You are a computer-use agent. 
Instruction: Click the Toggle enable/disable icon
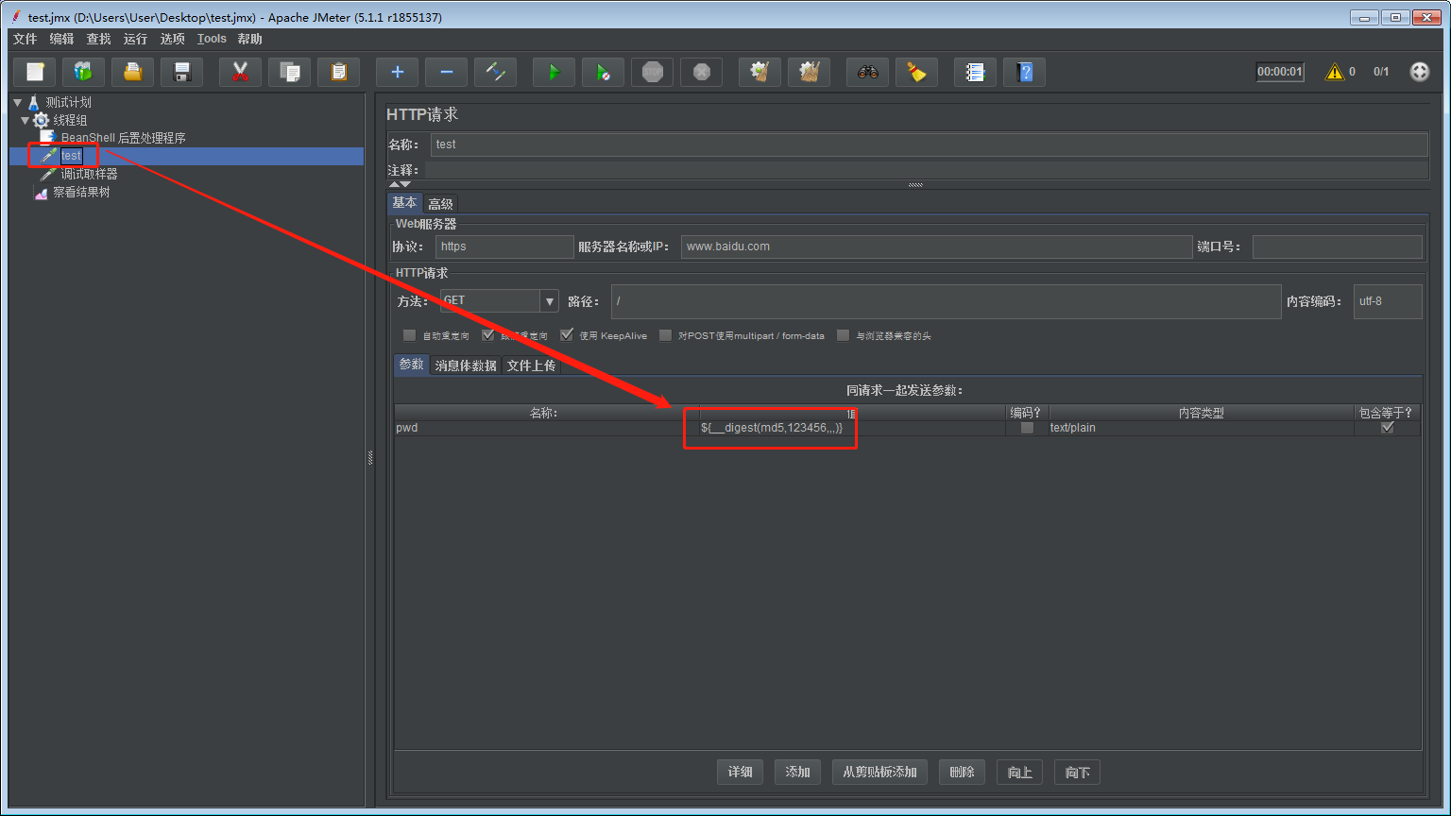tap(496, 72)
